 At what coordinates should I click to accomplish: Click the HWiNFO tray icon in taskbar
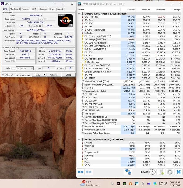pyautogui.click(x=136, y=184)
